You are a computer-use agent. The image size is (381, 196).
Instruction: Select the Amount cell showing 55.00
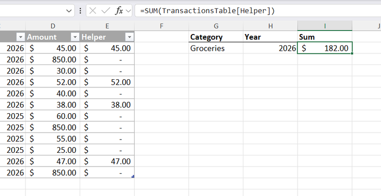[53, 139]
